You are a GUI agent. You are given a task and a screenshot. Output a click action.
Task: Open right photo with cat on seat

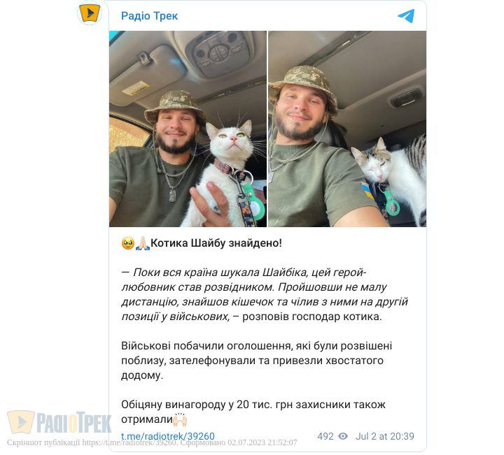[x=347, y=129]
